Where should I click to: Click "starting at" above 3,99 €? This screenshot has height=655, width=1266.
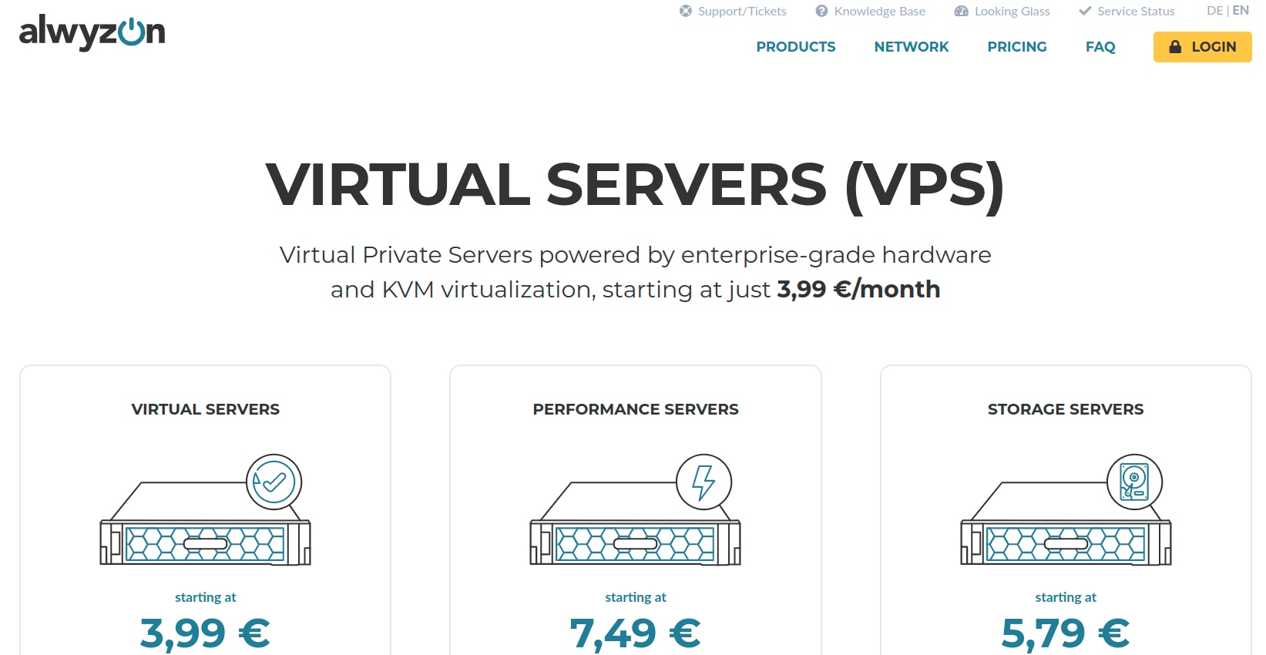[205, 597]
